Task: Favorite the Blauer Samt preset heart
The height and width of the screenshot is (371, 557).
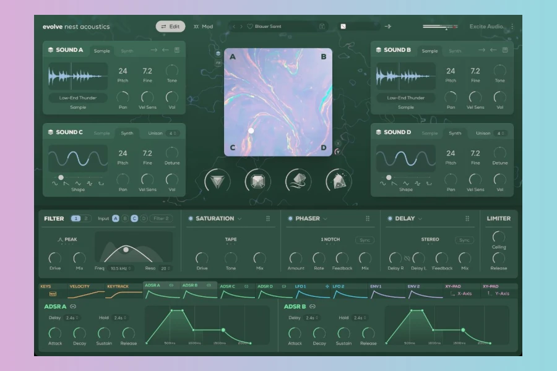Action: click(250, 26)
